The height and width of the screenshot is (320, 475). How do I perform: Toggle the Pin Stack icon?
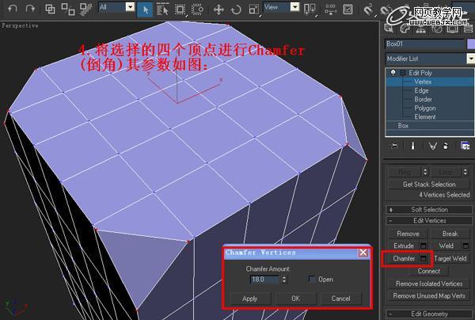pos(393,146)
